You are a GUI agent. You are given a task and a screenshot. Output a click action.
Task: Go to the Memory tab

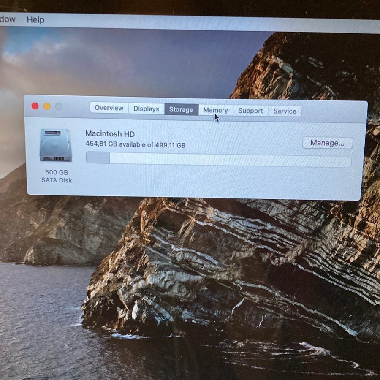click(215, 110)
